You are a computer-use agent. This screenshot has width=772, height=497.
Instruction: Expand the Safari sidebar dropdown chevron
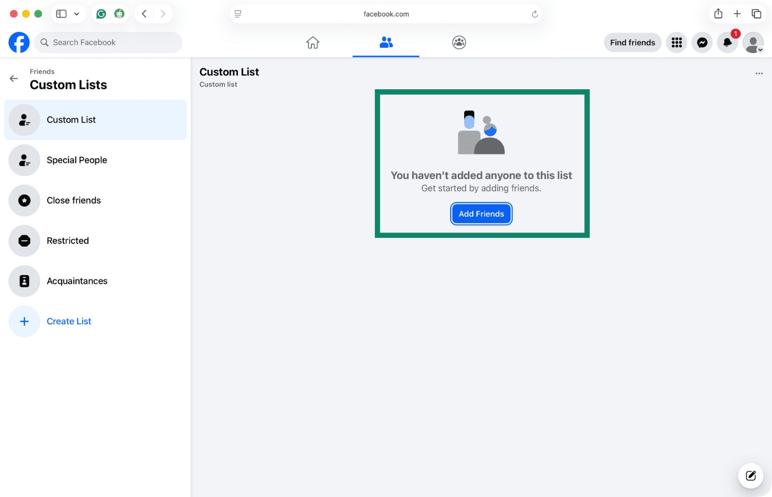point(77,14)
